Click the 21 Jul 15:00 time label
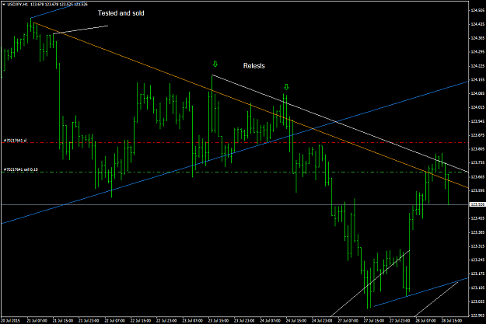The image size is (486, 324). point(63,321)
